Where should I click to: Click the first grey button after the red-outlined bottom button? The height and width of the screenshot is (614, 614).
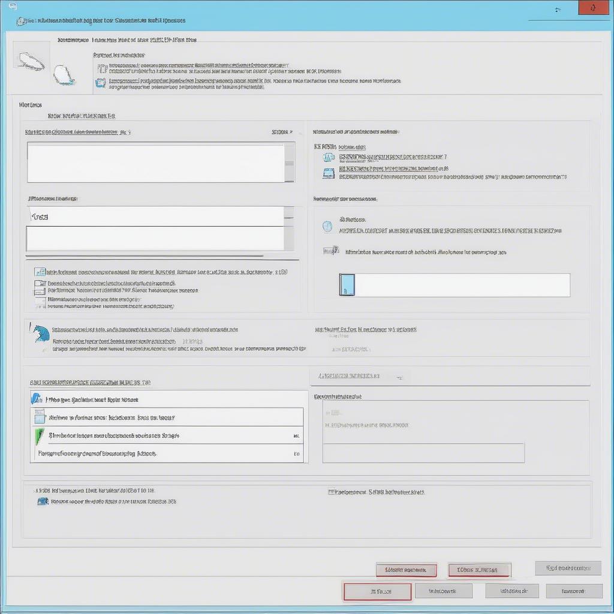[444, 591]
